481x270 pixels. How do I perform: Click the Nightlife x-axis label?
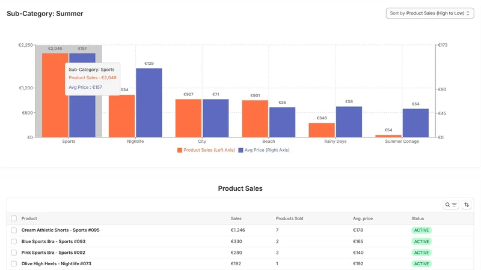(x=135, y=142)
